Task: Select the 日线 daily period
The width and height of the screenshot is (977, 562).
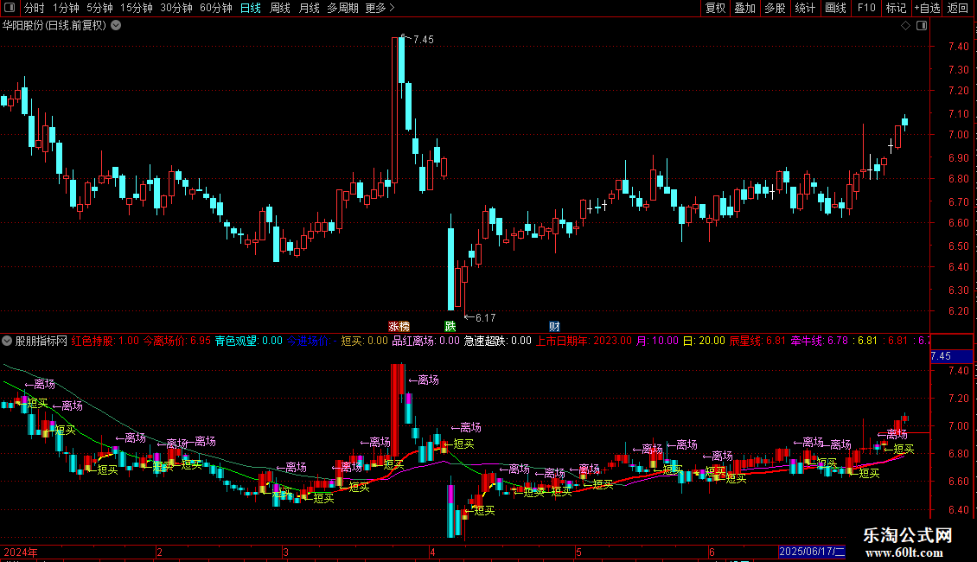Action: (251, 8)
